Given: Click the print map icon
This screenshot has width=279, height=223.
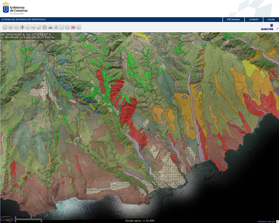Looking at the screenshot, I should [56, 27].
